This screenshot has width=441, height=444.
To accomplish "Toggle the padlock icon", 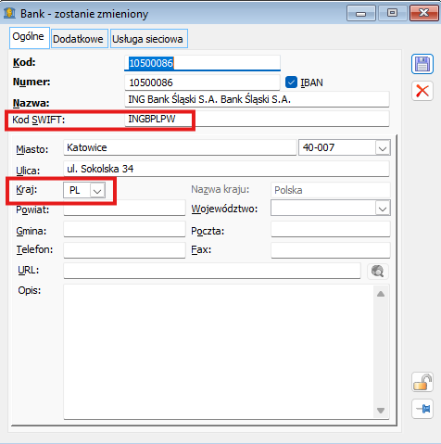I will coord(422,382).
